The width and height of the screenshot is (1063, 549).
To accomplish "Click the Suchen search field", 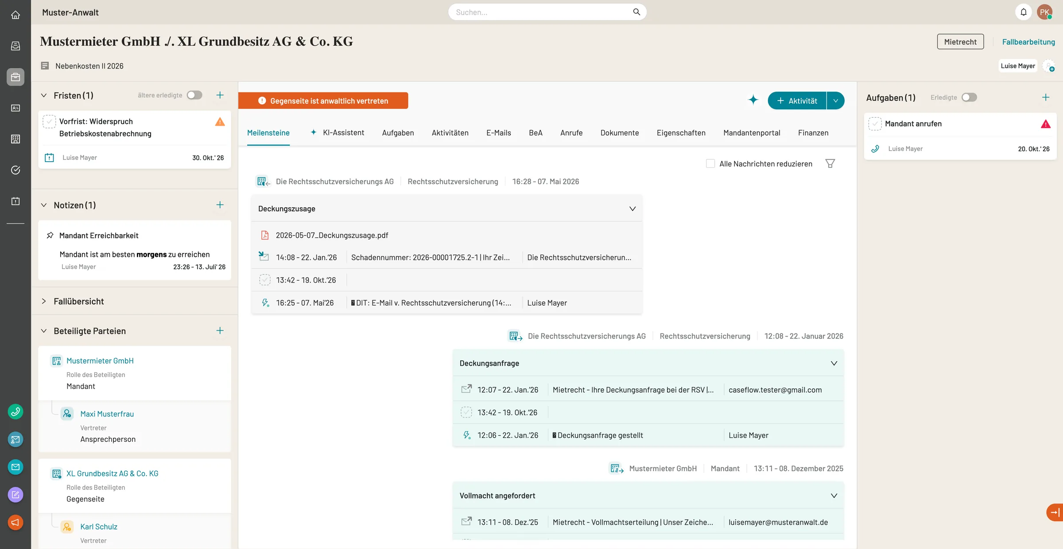I will click(x=547, y=12).
